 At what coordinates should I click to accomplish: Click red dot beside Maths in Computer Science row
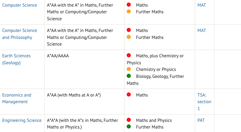coord(129,5)
